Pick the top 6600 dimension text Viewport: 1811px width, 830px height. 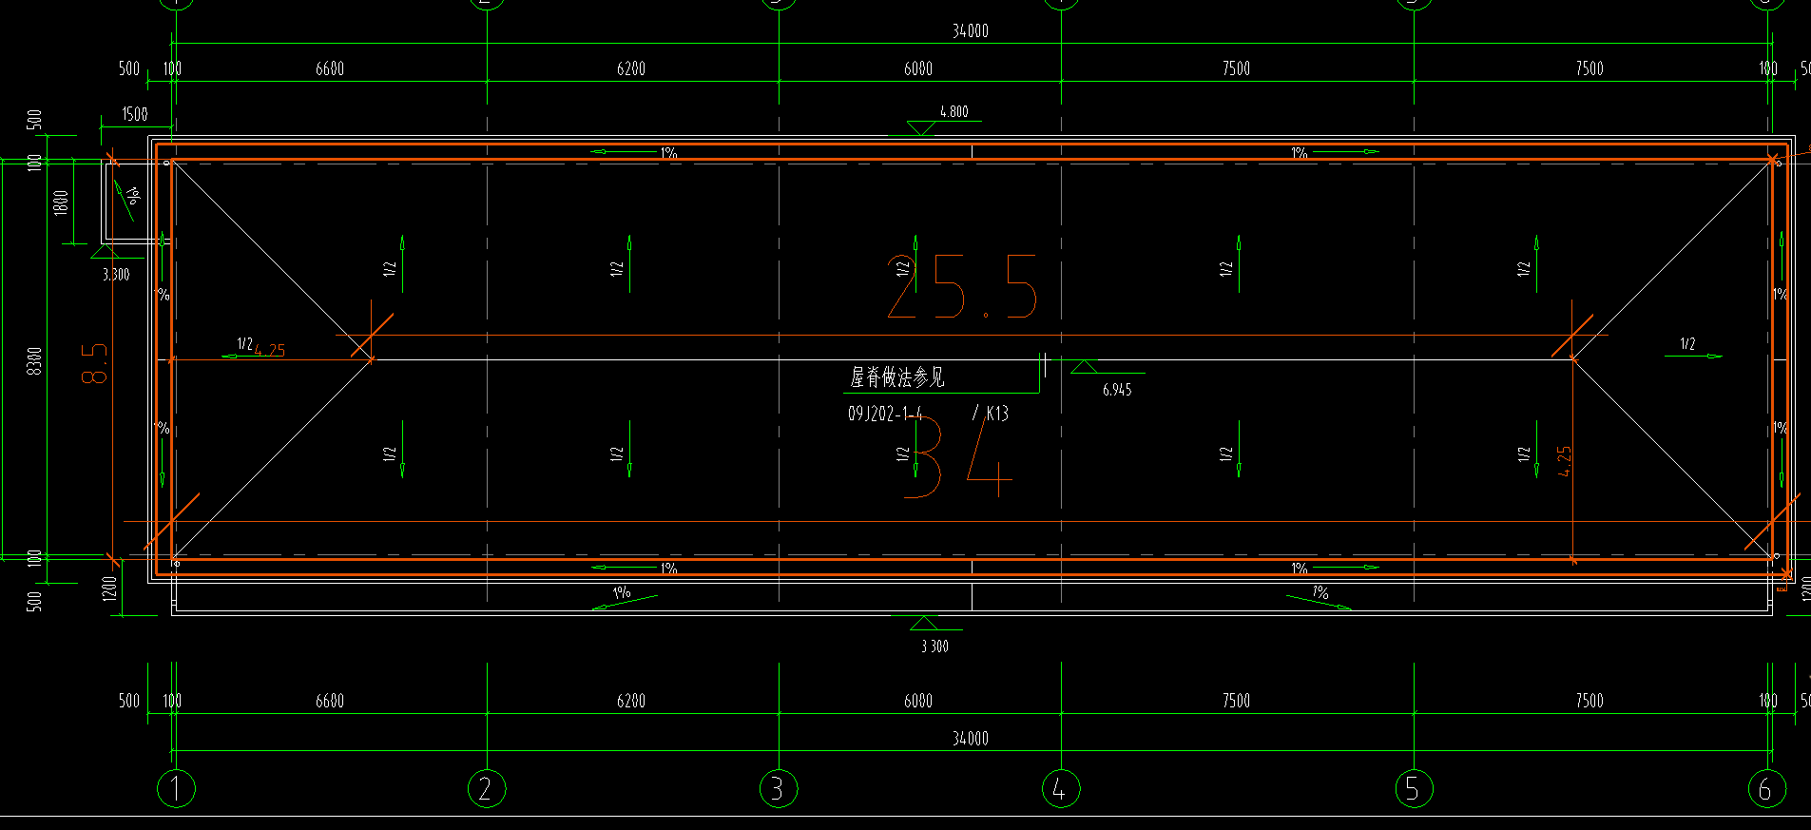(330, 68)
